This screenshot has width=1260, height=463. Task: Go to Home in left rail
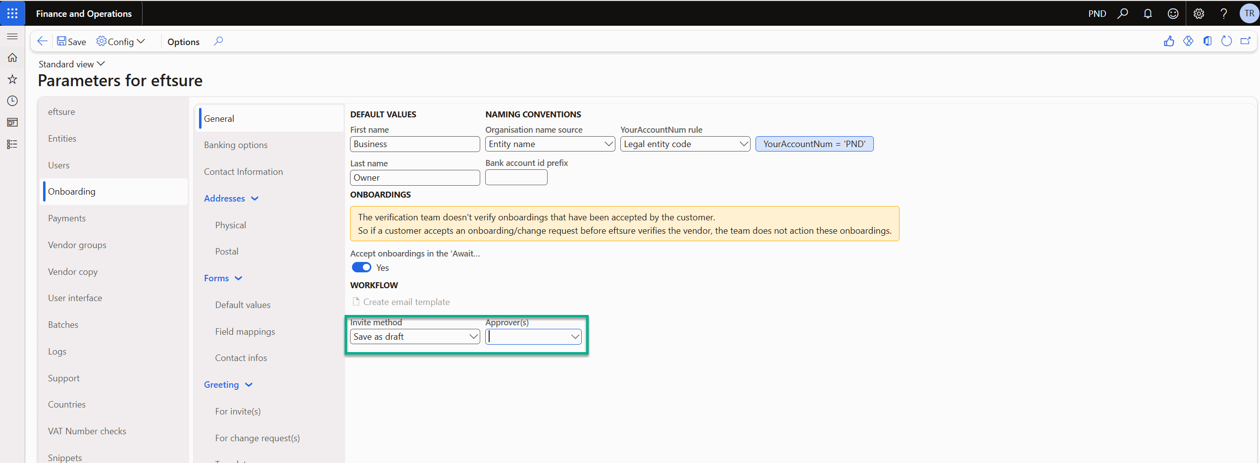tap(12, 58)
